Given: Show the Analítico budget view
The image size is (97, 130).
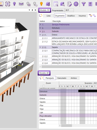Looking at the screenshot, I should [71, 16].
